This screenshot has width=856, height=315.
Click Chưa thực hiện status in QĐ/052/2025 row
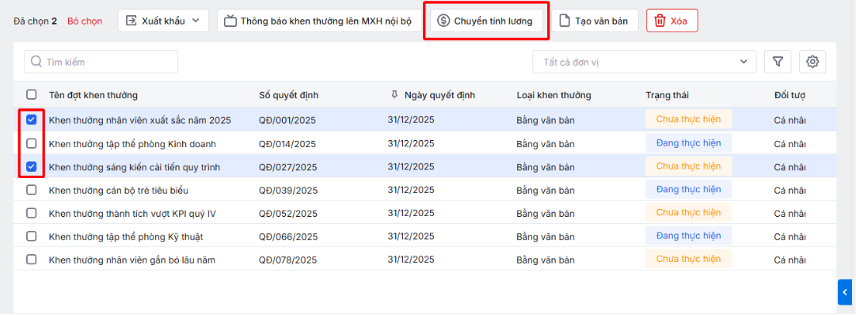688,212
